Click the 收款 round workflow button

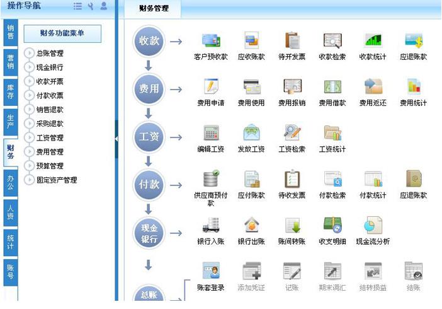(x=149, y=42)
